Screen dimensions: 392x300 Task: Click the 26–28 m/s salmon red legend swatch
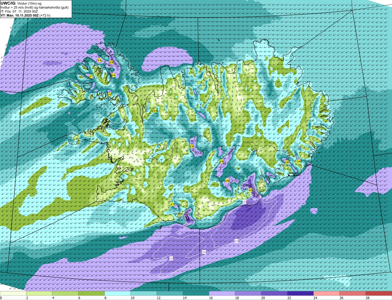click(353, 293)
